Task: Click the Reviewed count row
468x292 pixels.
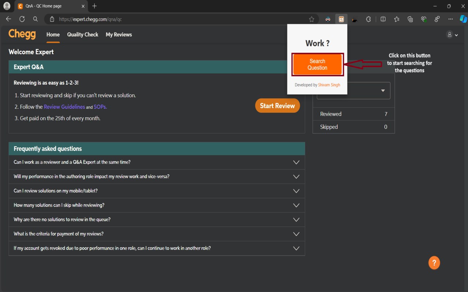Action: point(354,114)
